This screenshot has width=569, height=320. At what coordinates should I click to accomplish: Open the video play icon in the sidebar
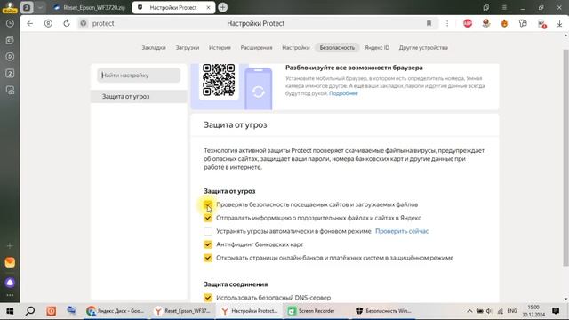[10, 57]
